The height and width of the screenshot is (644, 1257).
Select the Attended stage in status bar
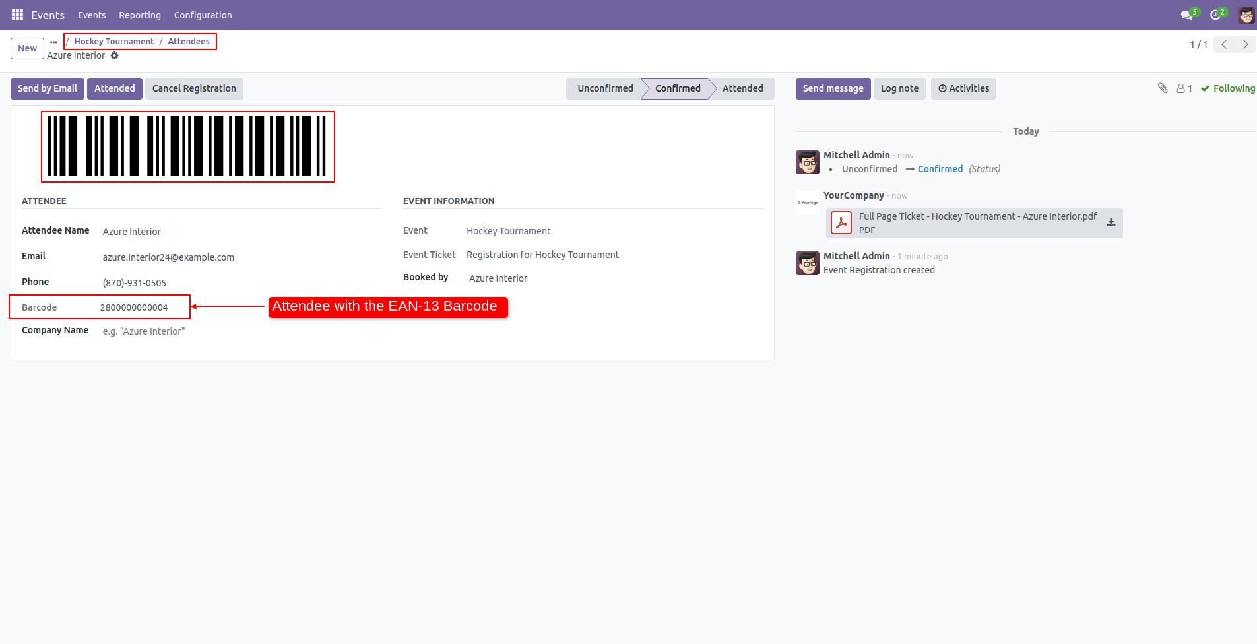tap(742, 88)
